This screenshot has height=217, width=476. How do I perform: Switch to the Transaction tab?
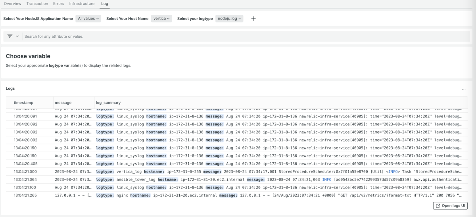[x=37, y=4]
